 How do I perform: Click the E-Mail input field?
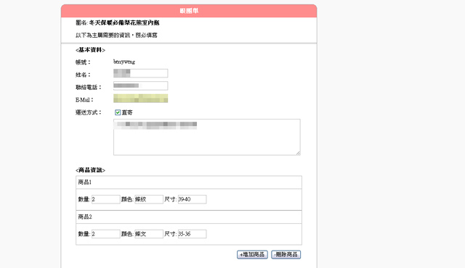140,99
